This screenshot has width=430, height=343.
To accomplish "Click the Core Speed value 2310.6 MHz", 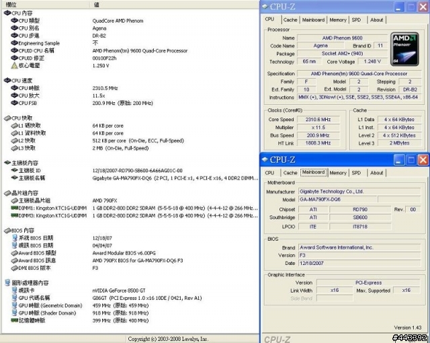I will coord(318,119).
